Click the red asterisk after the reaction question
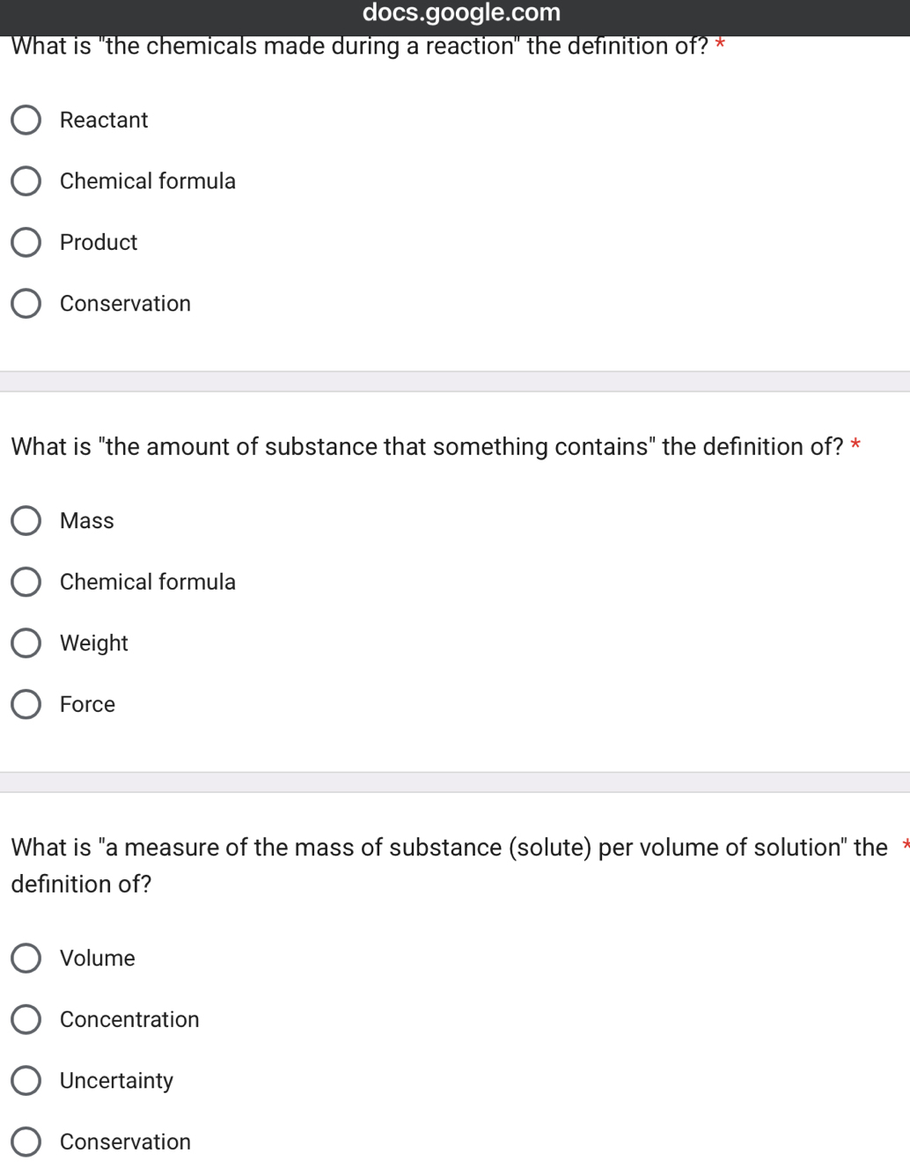910x1175 pixels. click(x=720, y=45)
